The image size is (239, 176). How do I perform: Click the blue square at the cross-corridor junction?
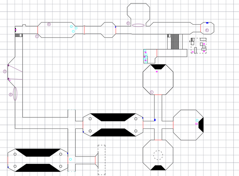point(155,120)
